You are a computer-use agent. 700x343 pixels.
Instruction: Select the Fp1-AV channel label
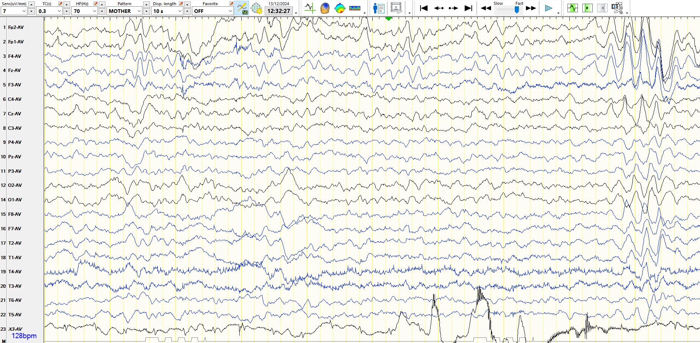[x=16, y=42]
